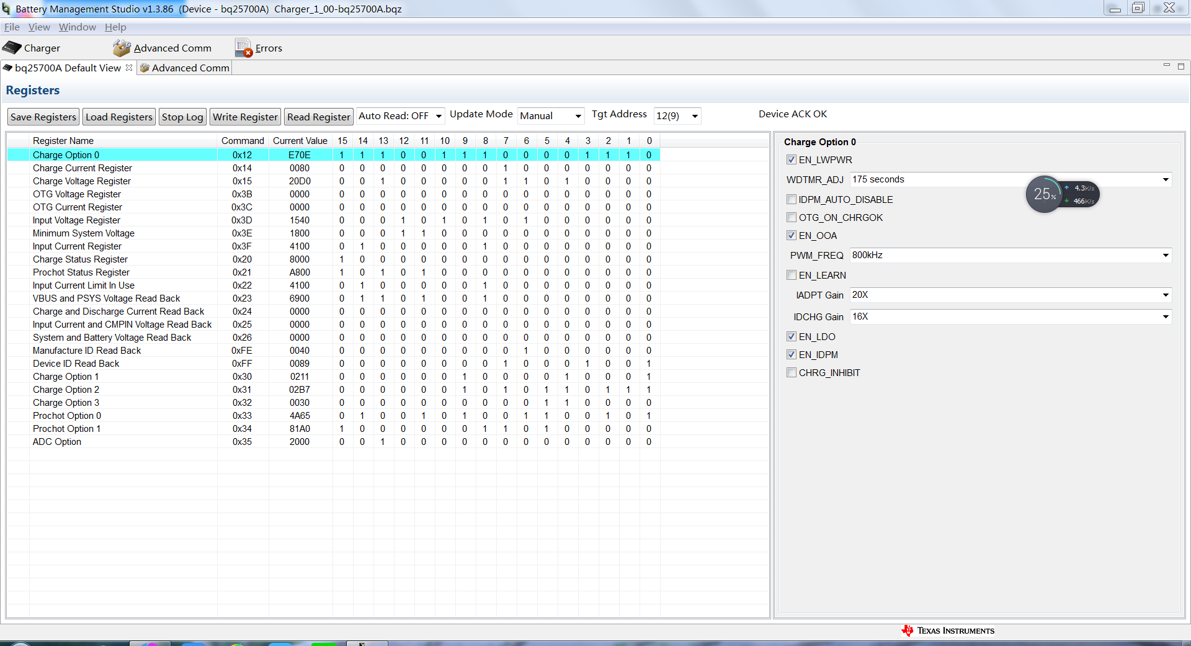
Task: Switch to the bq25700A Default View tab
Action: (x=68, y=68)
